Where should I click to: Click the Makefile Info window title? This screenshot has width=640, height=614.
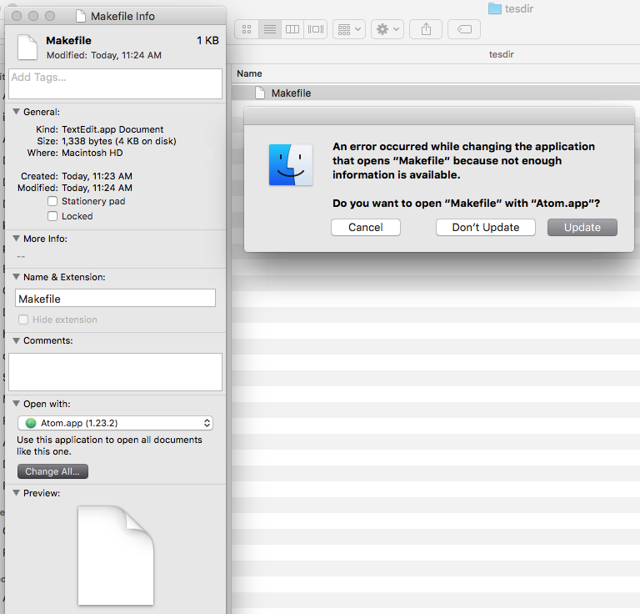click(122, 17)
